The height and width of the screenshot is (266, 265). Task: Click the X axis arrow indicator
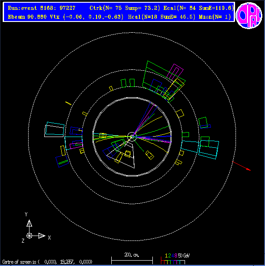tap(42, 236)
